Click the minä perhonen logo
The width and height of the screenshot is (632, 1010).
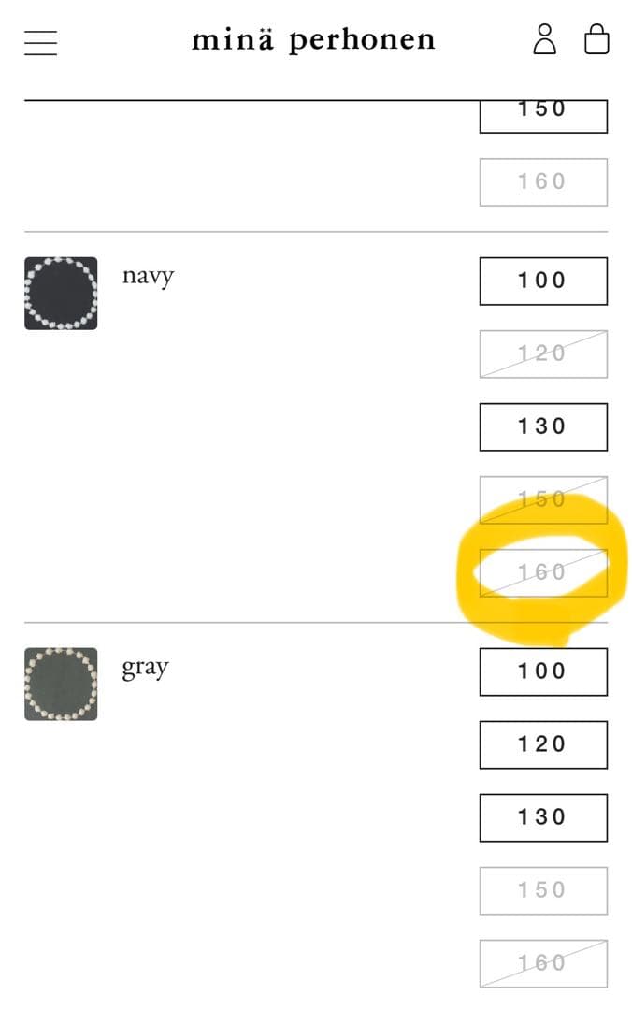tap(313, 40)
